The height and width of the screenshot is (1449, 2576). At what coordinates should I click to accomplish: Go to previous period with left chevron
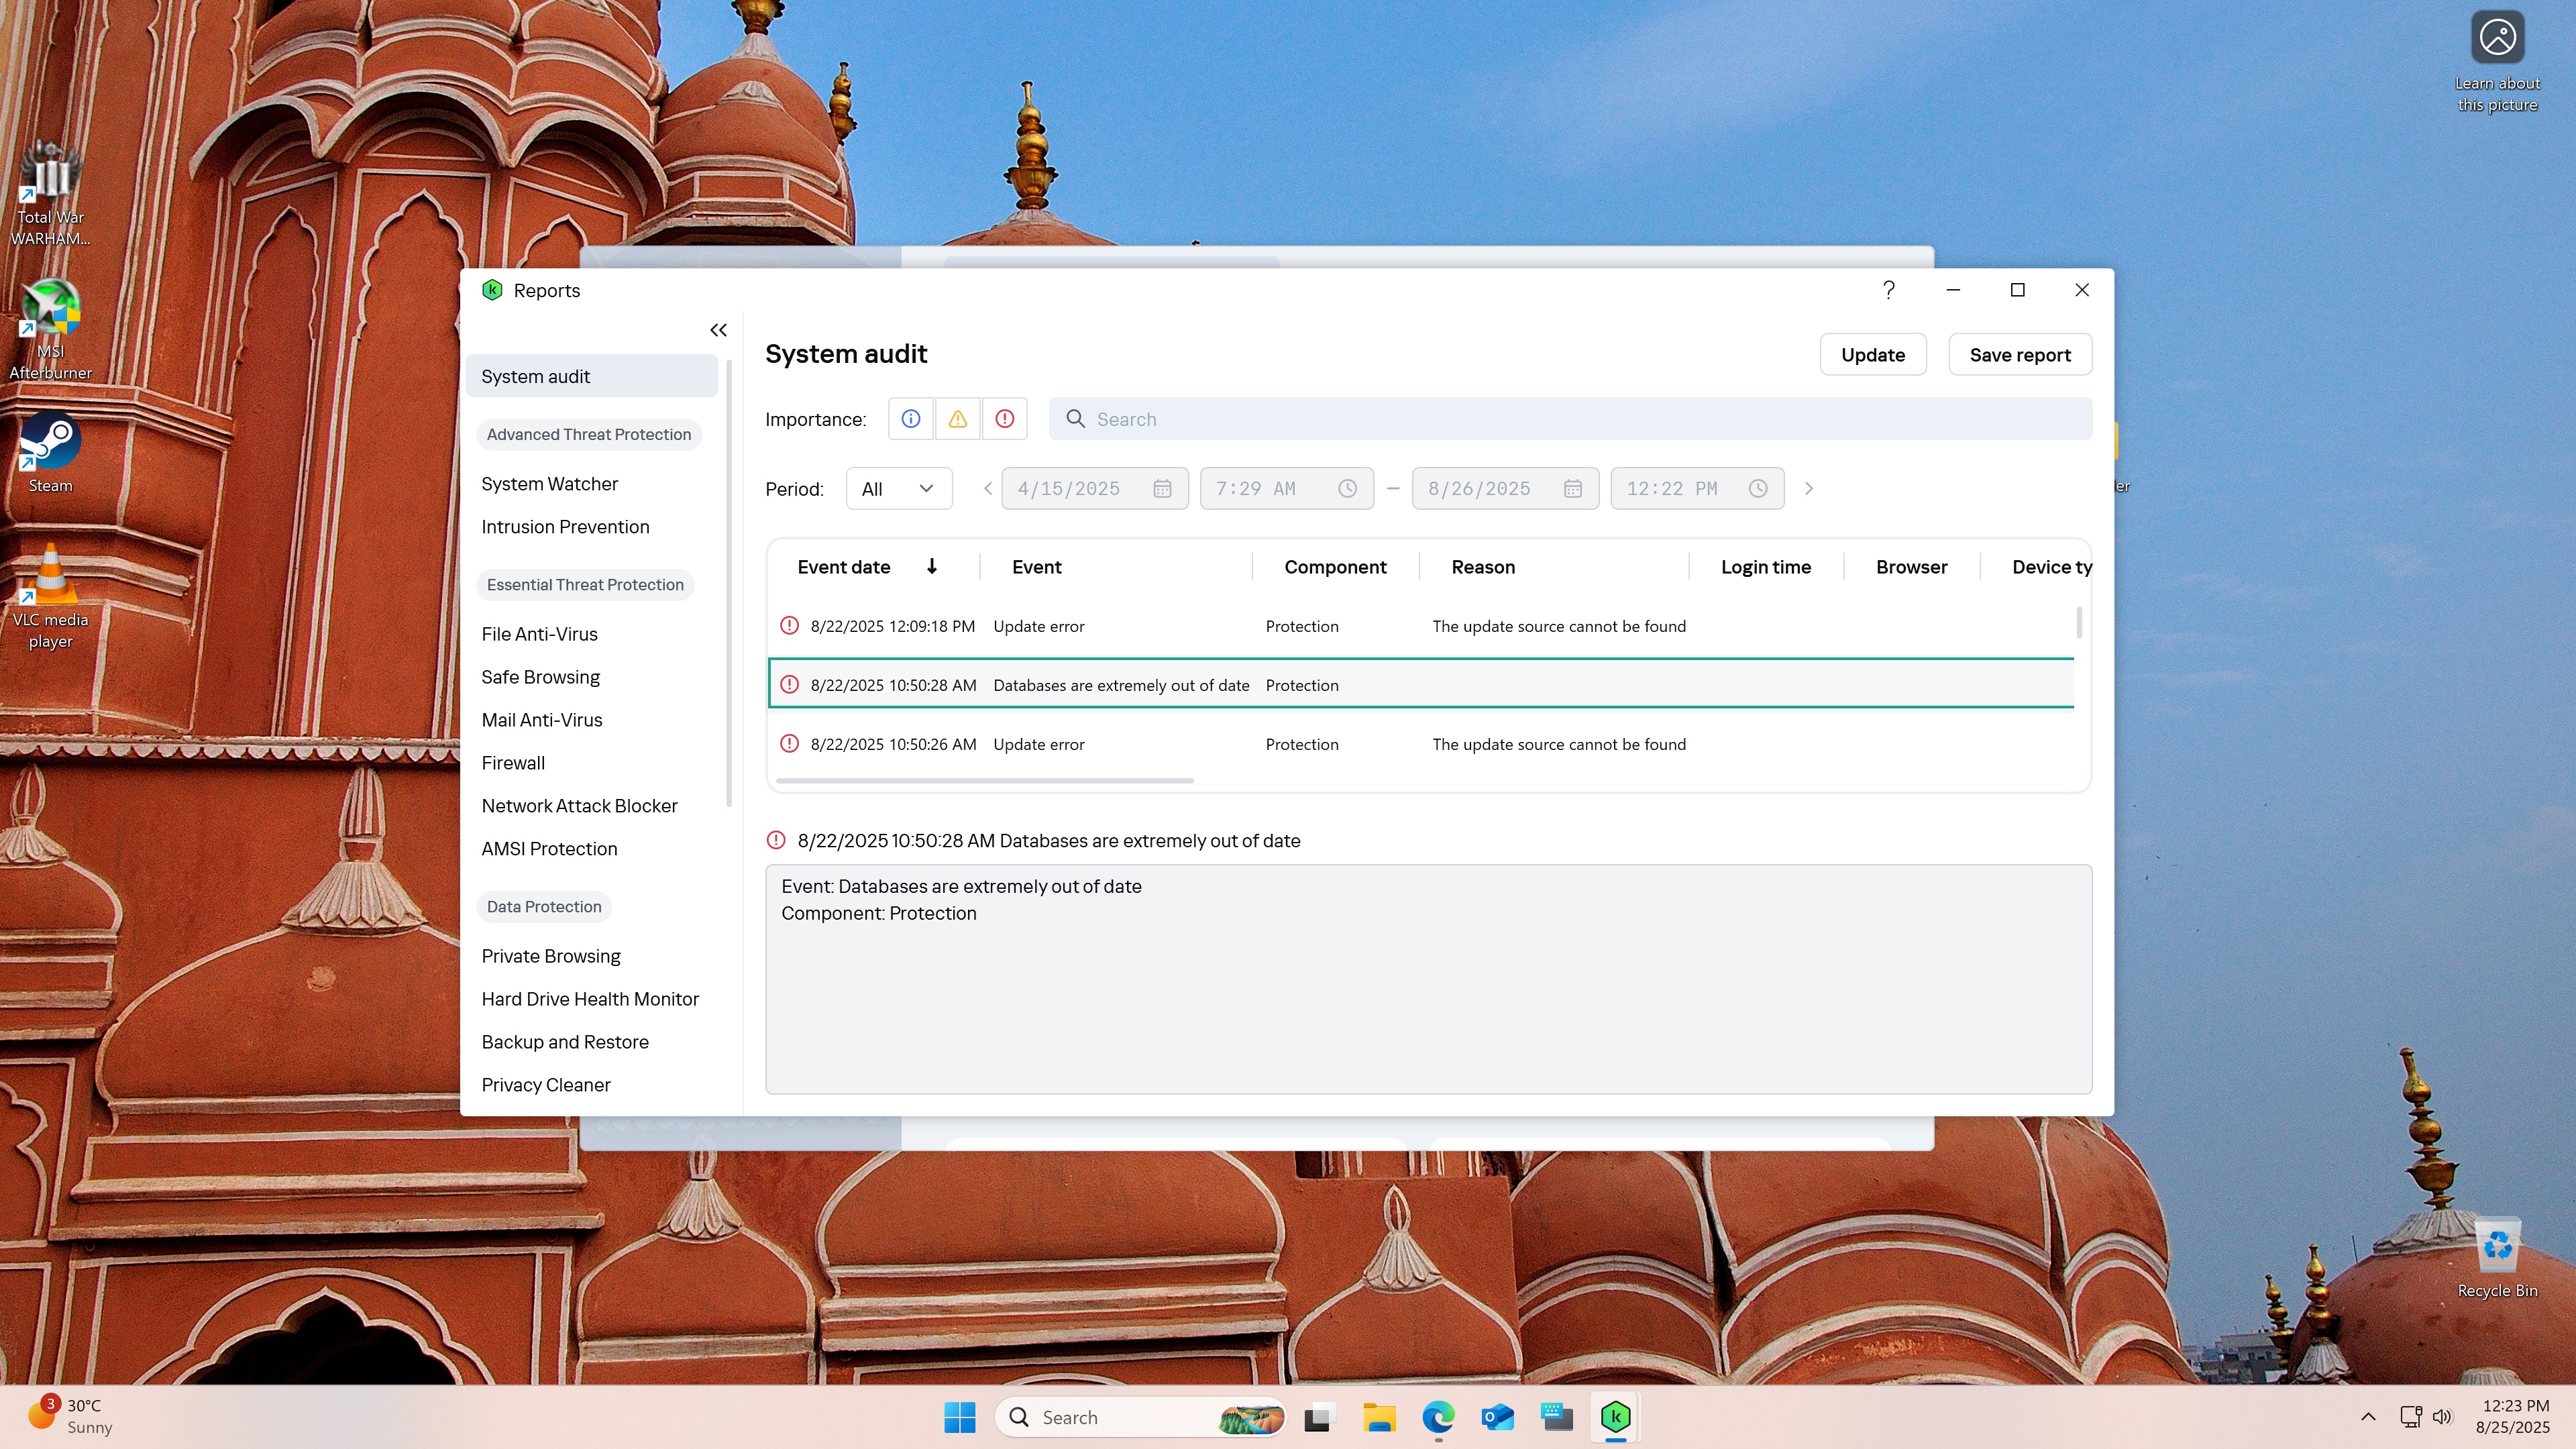point(987,489)
